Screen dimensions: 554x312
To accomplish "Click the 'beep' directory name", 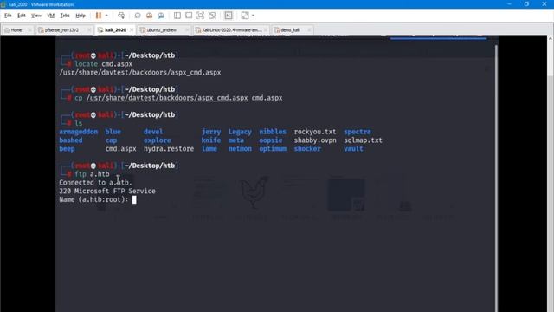I will [67, 149].
